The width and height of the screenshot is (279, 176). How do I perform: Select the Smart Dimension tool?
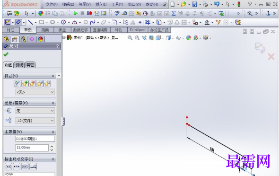tap(18, 22)
